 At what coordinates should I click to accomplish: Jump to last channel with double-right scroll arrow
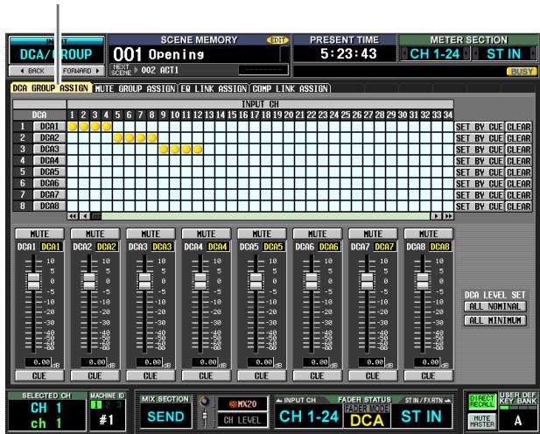pyautogui.click(x=448, y=216)
